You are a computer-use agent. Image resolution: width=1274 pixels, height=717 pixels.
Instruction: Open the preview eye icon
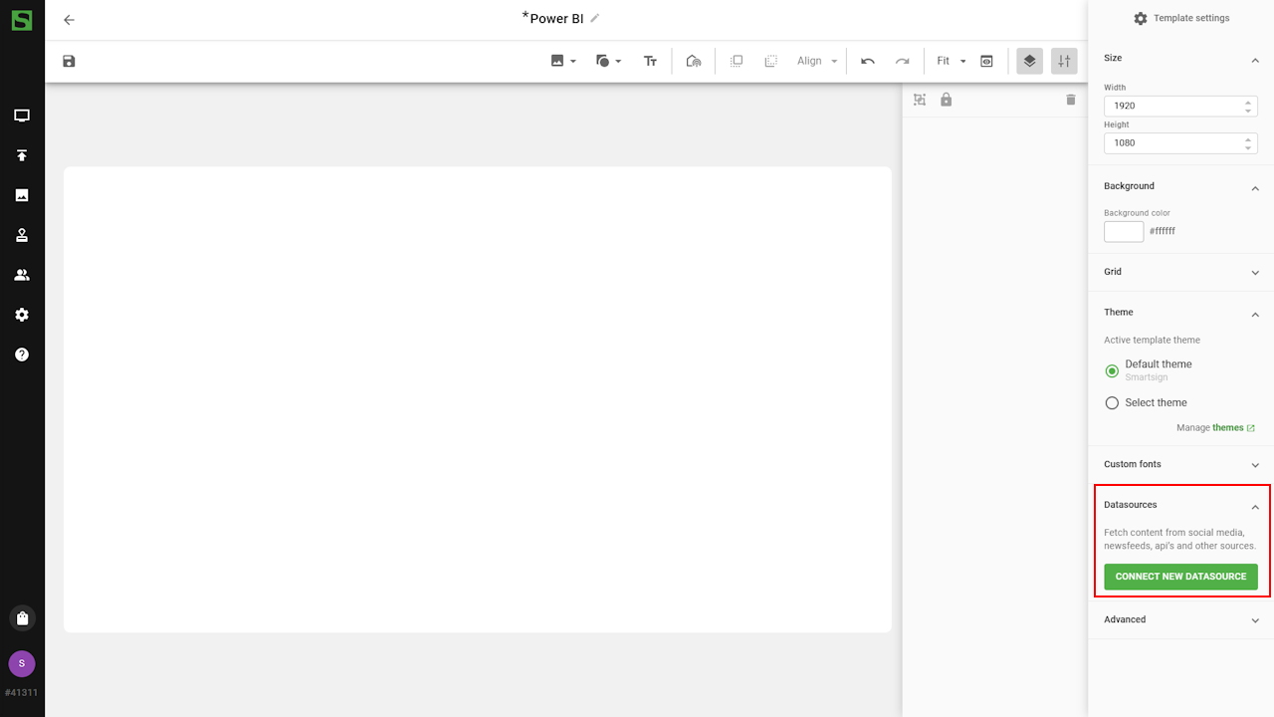click(x=986, y=61)
